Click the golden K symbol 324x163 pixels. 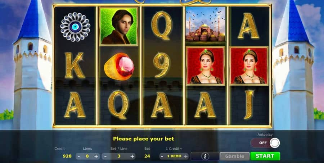point(75,65)
